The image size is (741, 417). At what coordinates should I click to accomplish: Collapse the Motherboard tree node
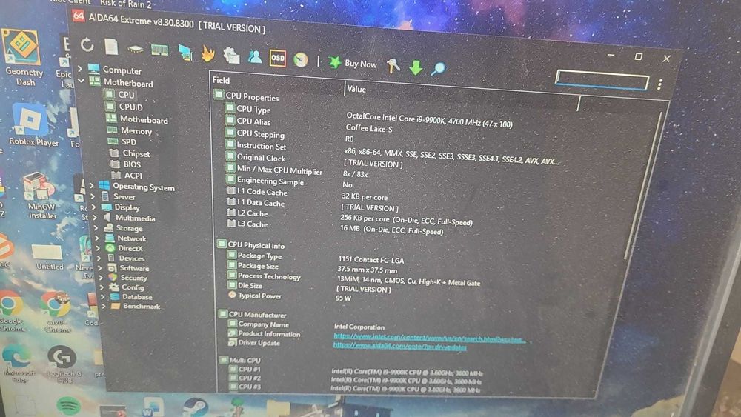[x=82, y=81]
